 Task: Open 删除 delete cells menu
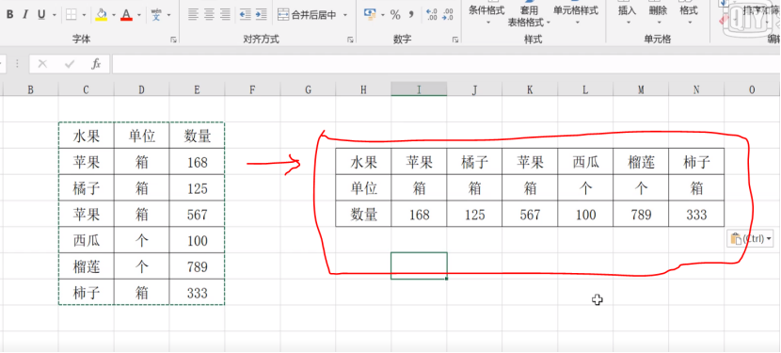tap(659, 13)
